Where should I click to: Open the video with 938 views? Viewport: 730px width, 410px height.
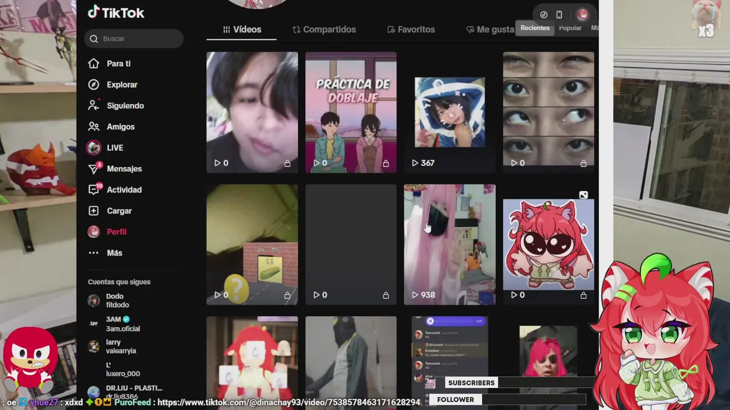(x=449, y=244)
